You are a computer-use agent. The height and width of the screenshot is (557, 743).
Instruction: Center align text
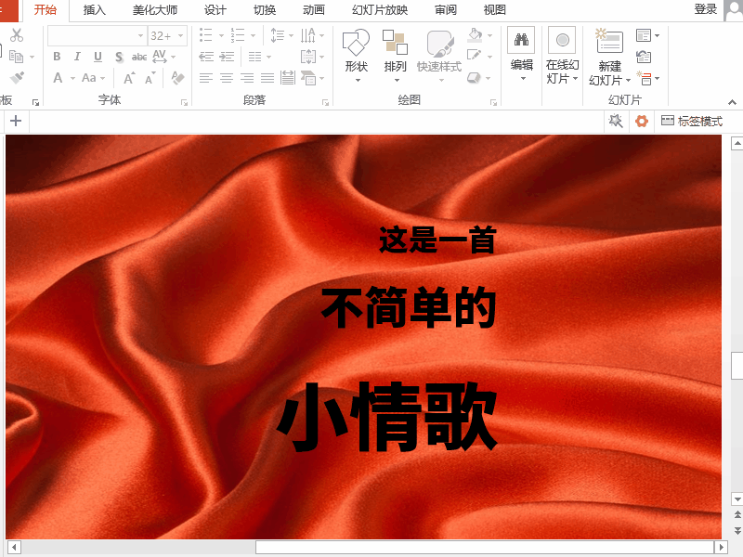click(227, 78)
